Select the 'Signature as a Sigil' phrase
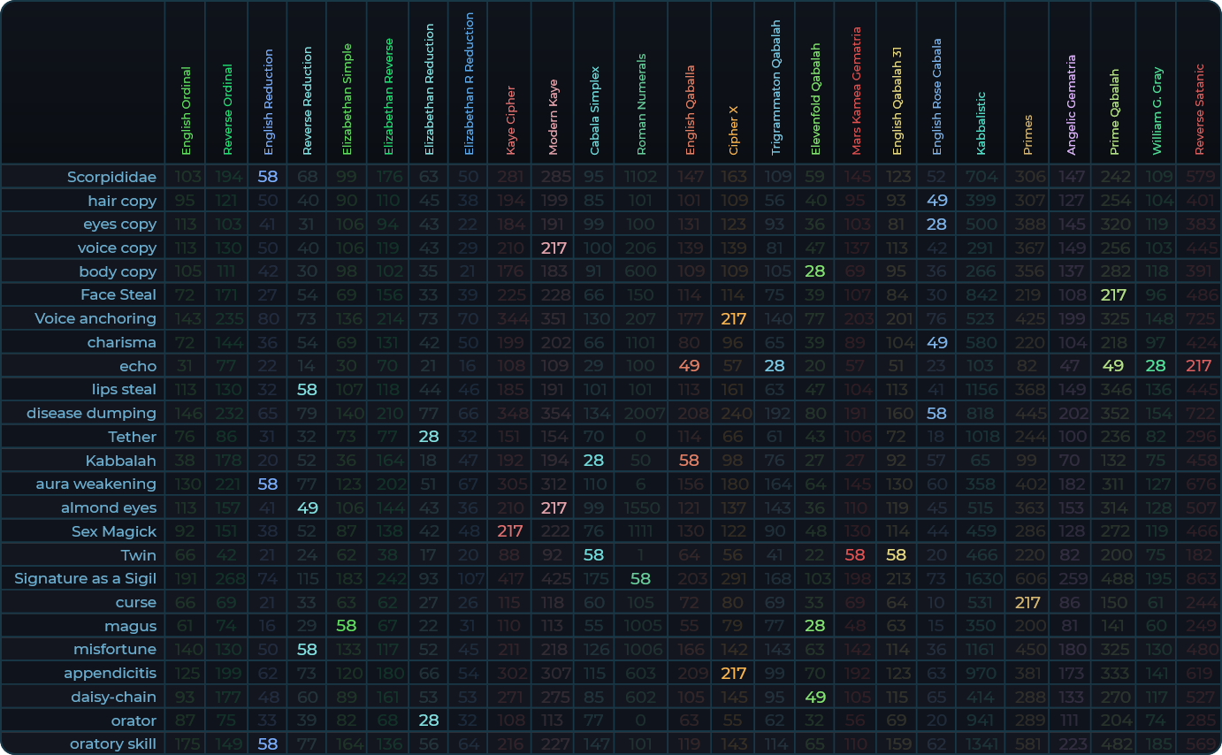 [x=85, y=578]
